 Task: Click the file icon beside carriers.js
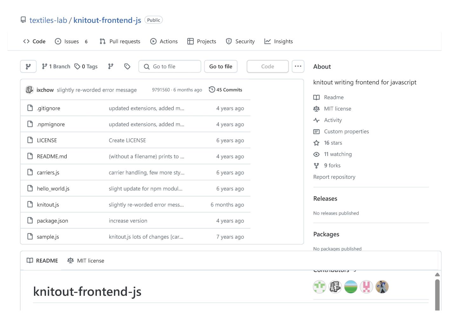[30, 172]
